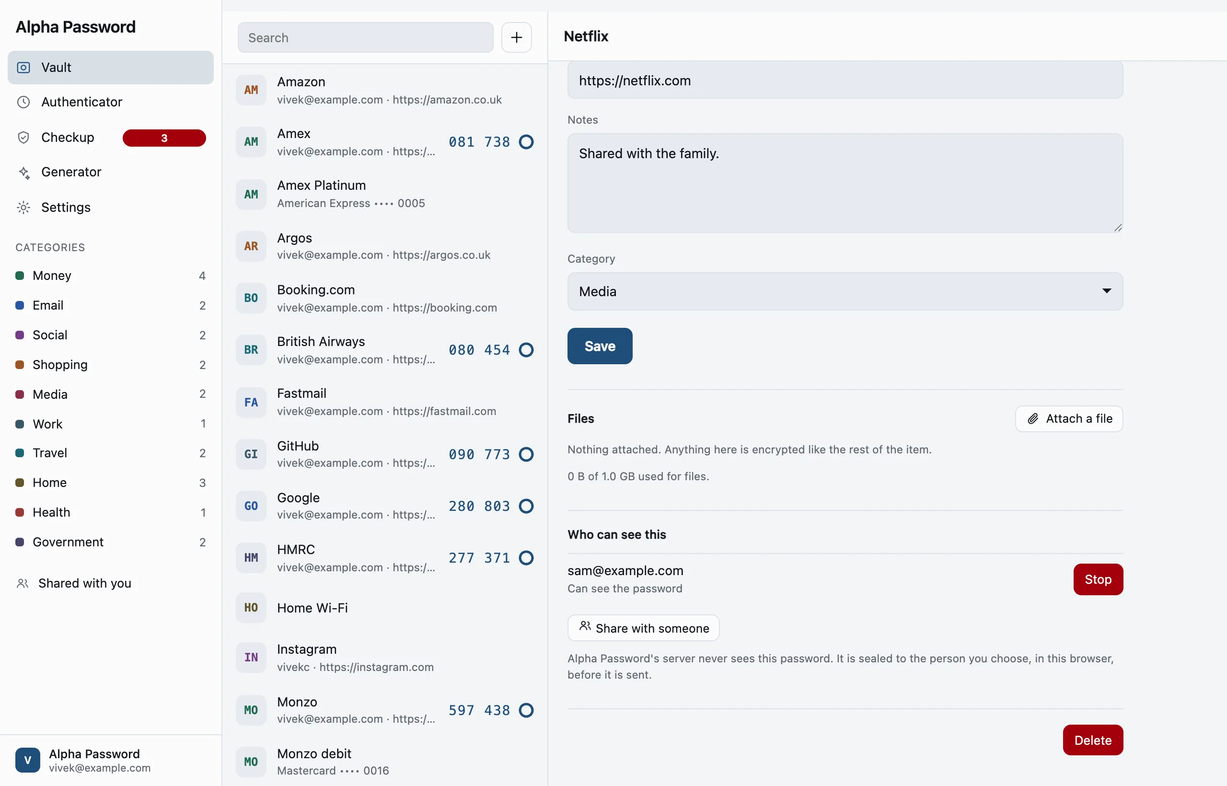Image resolution: width=1227 pixels, height=786 pixels.
Task: Open the Generator section
Action: tap(111, 173)
